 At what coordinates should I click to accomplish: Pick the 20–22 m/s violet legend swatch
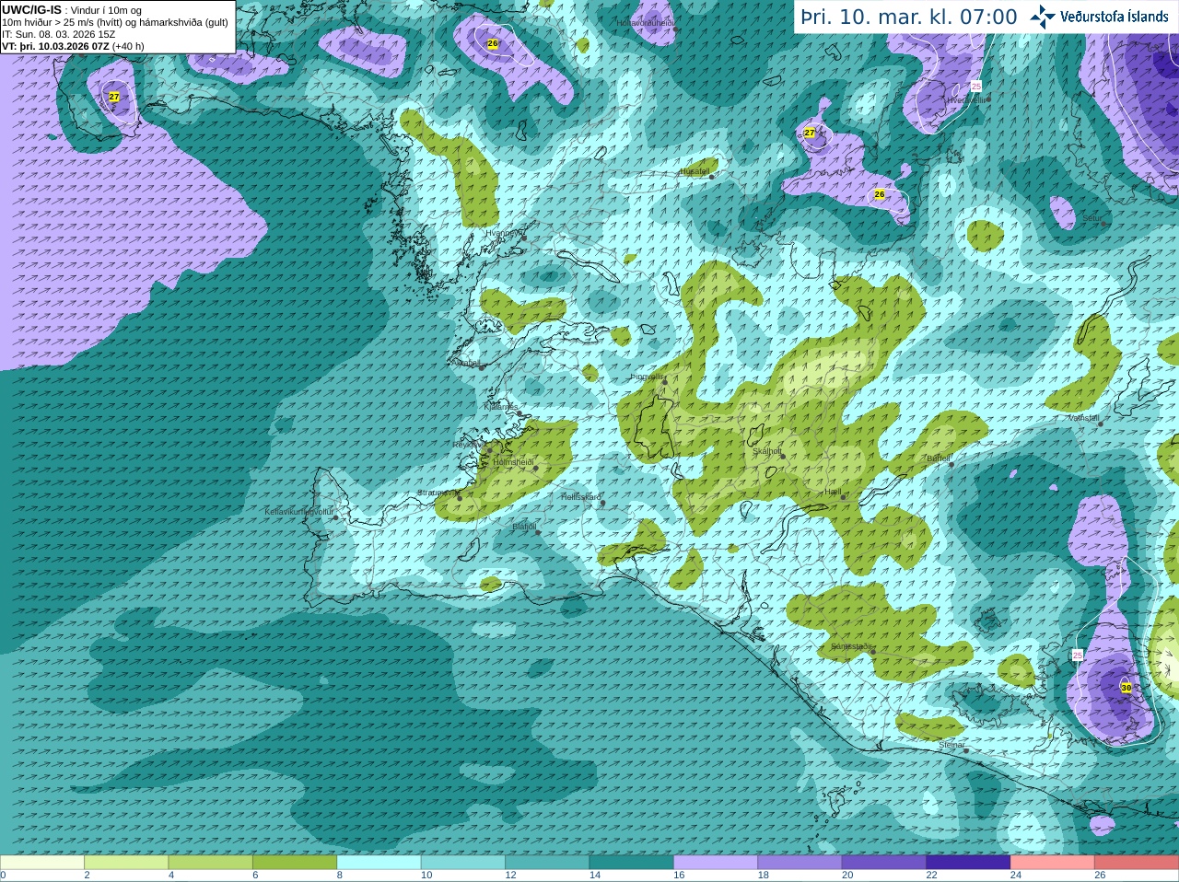(884, 863)
